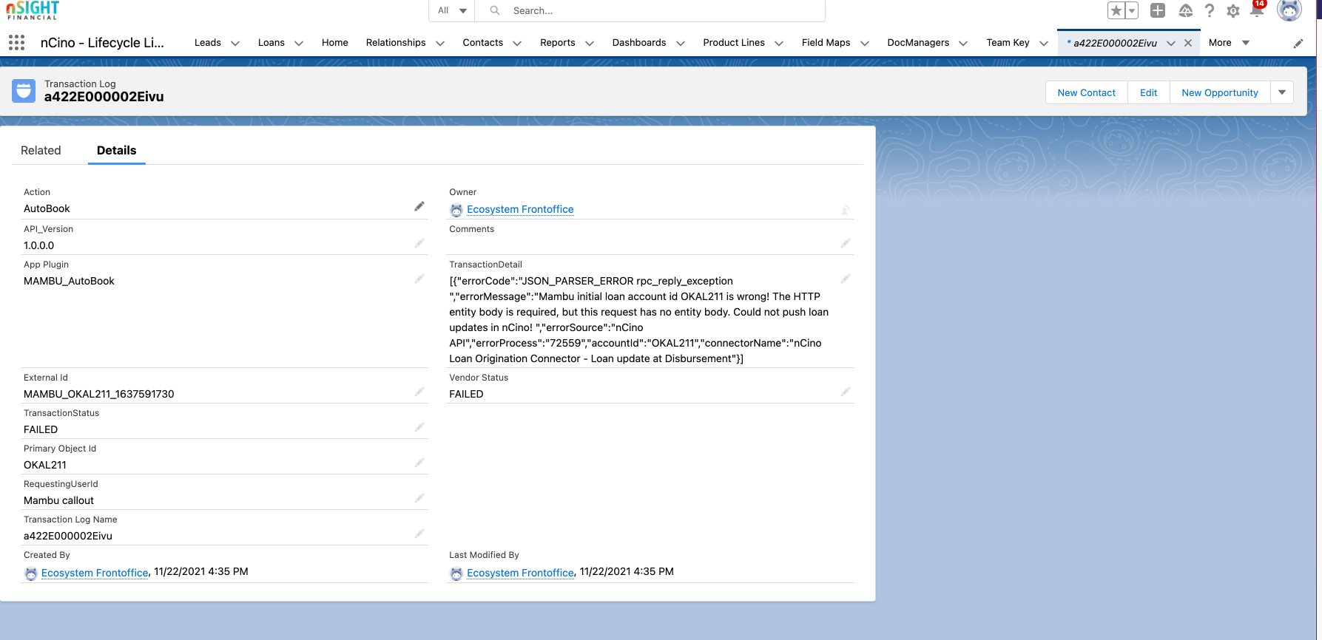
Task: Open the Dashboards tab
Action: point(639,43)
